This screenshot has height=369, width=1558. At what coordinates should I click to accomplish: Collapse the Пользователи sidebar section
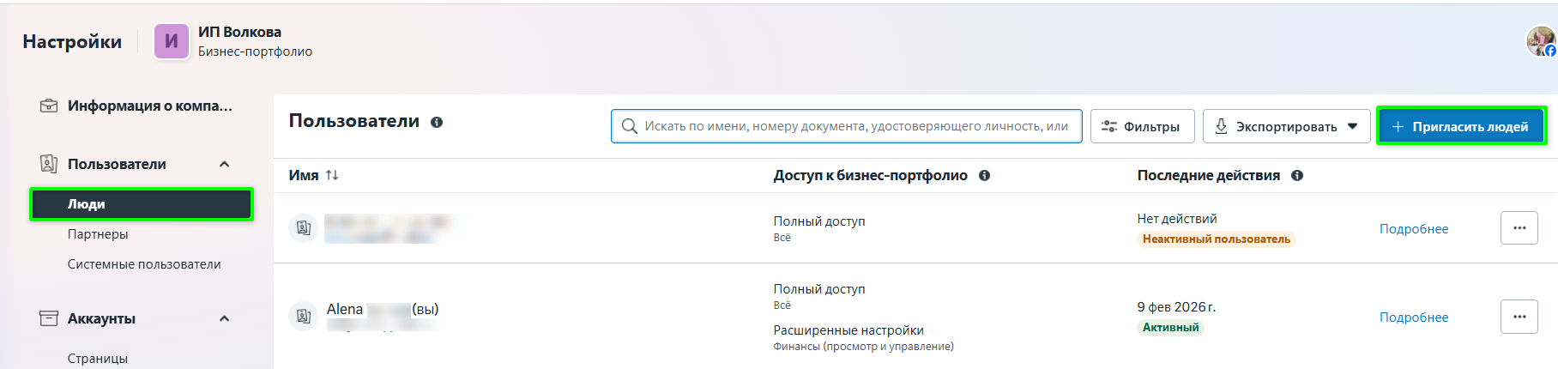tap(225, 164)
